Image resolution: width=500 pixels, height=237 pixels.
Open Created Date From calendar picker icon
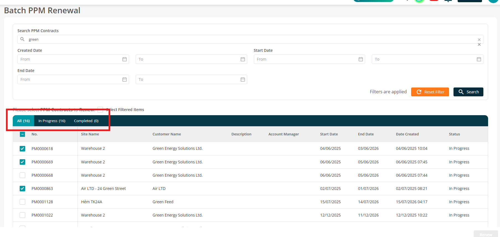(x=125, y=59)
